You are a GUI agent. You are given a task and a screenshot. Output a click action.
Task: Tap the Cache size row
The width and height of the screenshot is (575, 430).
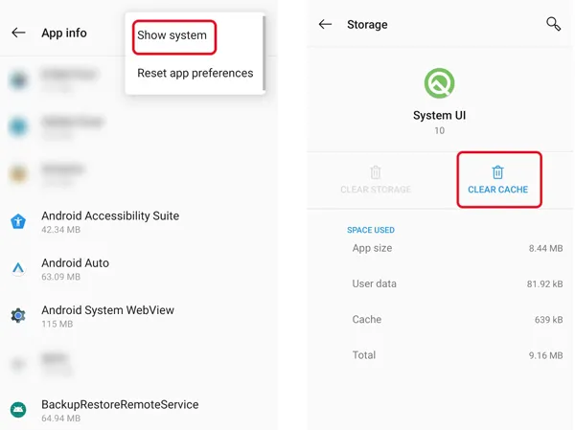click(457, 319)
